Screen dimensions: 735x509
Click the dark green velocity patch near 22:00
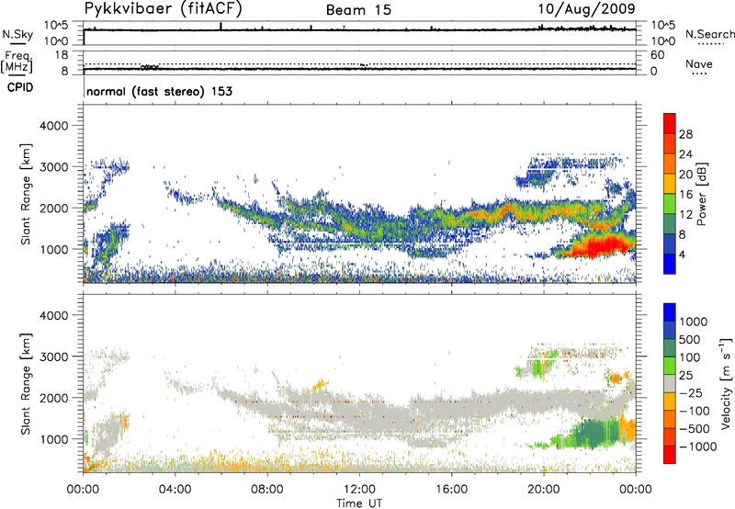[x=594, y=434]
